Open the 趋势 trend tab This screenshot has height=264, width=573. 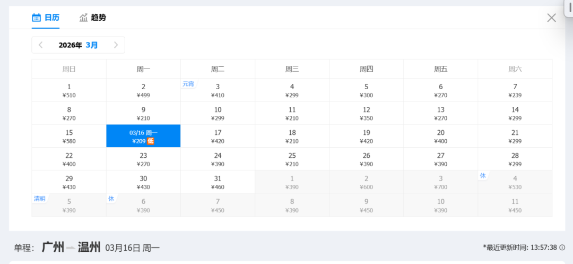[92, 18]
